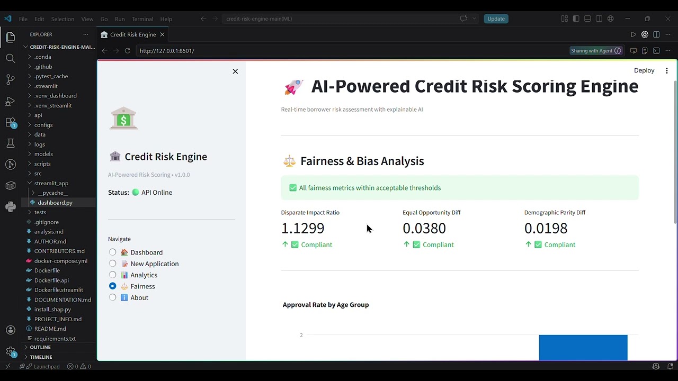Viewport: 678px width, 381px height.
Task: Click the VS Code logo icon
Action: click(7, 19)
